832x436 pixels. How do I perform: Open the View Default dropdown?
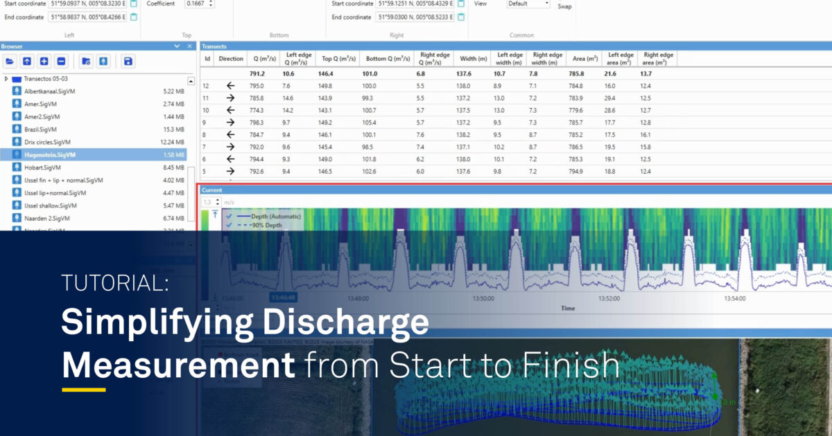tap(528, 3)
